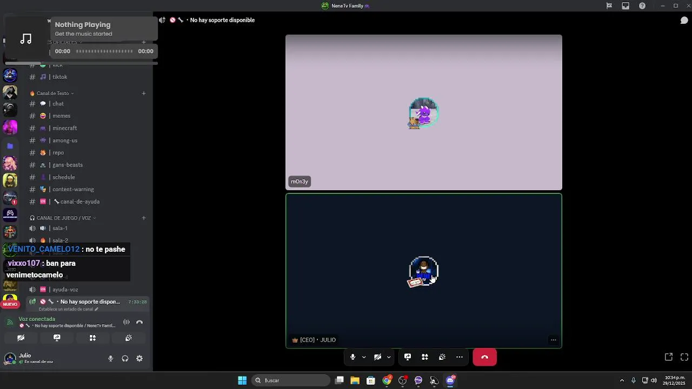Open soundboard in call bar
The height and width of the screenshot is (389, 692).
click(442, 357)
